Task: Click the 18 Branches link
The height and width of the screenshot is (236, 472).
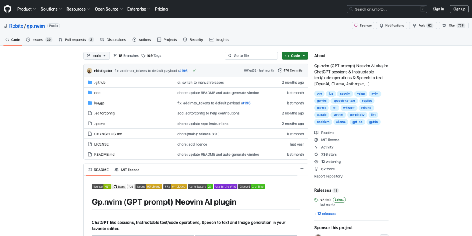Action: [x=126, y=56]
